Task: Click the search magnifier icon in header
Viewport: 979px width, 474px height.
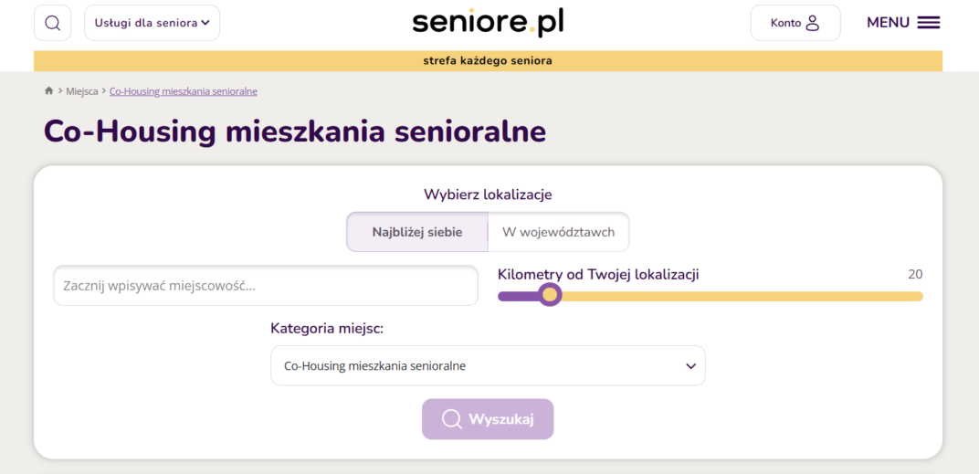Action: pyautogui.click(x=52, y=23)
